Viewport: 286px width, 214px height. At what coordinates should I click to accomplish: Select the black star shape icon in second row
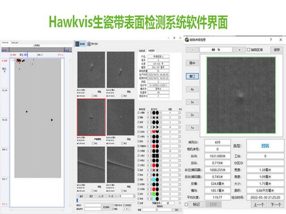(154, 118)
